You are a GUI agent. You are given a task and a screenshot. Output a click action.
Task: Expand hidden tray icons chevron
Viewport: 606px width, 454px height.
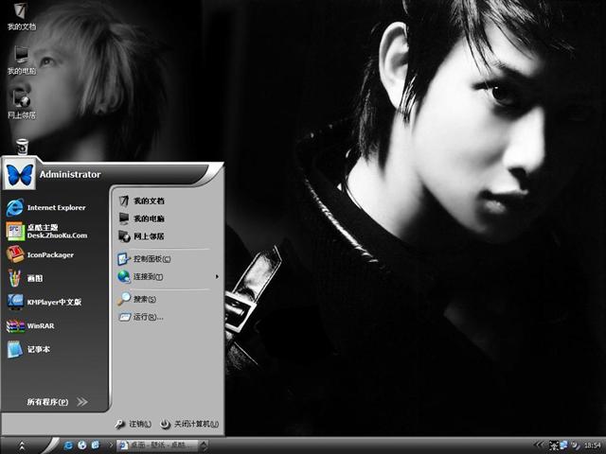539,445
